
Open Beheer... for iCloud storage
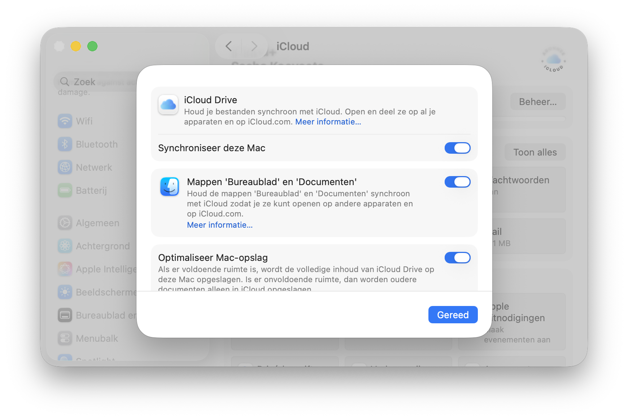[537, 101]
